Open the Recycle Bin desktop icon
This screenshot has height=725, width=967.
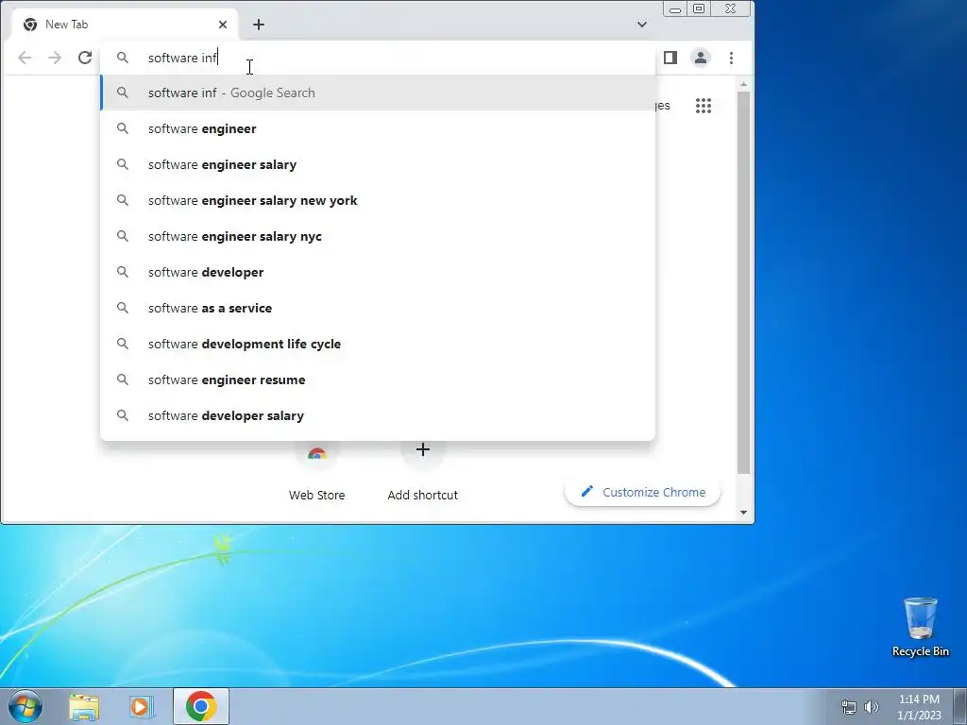[920, 627]
